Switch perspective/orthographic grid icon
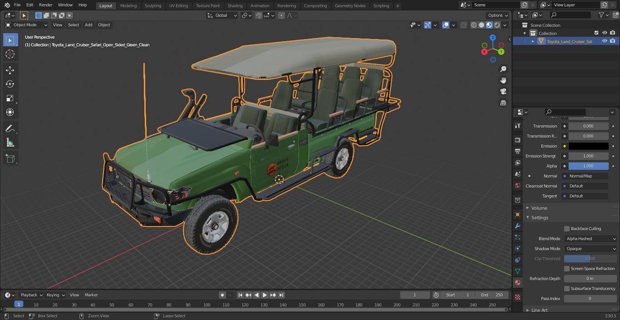The width and height of the screenshot is (620, 320). tap(503, 103)
